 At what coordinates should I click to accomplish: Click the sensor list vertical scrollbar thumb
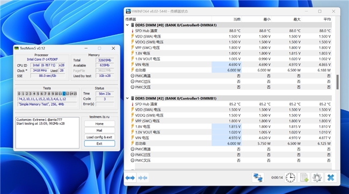click(337, 82)
